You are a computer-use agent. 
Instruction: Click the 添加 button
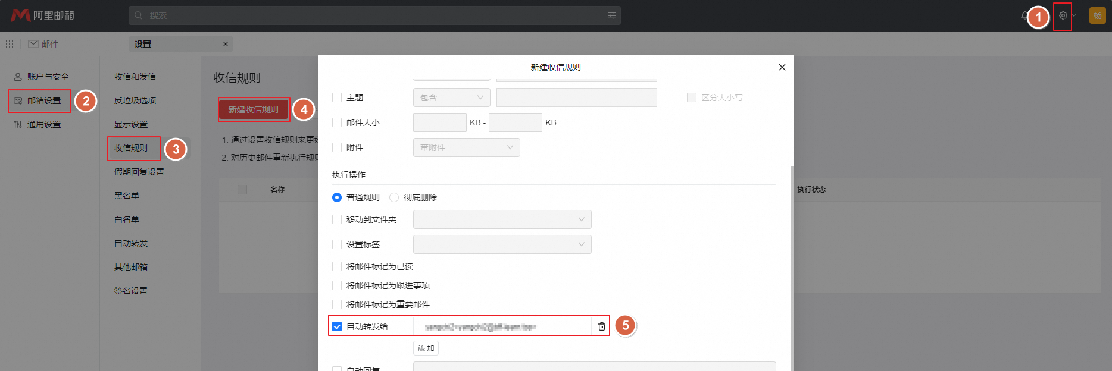(426, 348)
